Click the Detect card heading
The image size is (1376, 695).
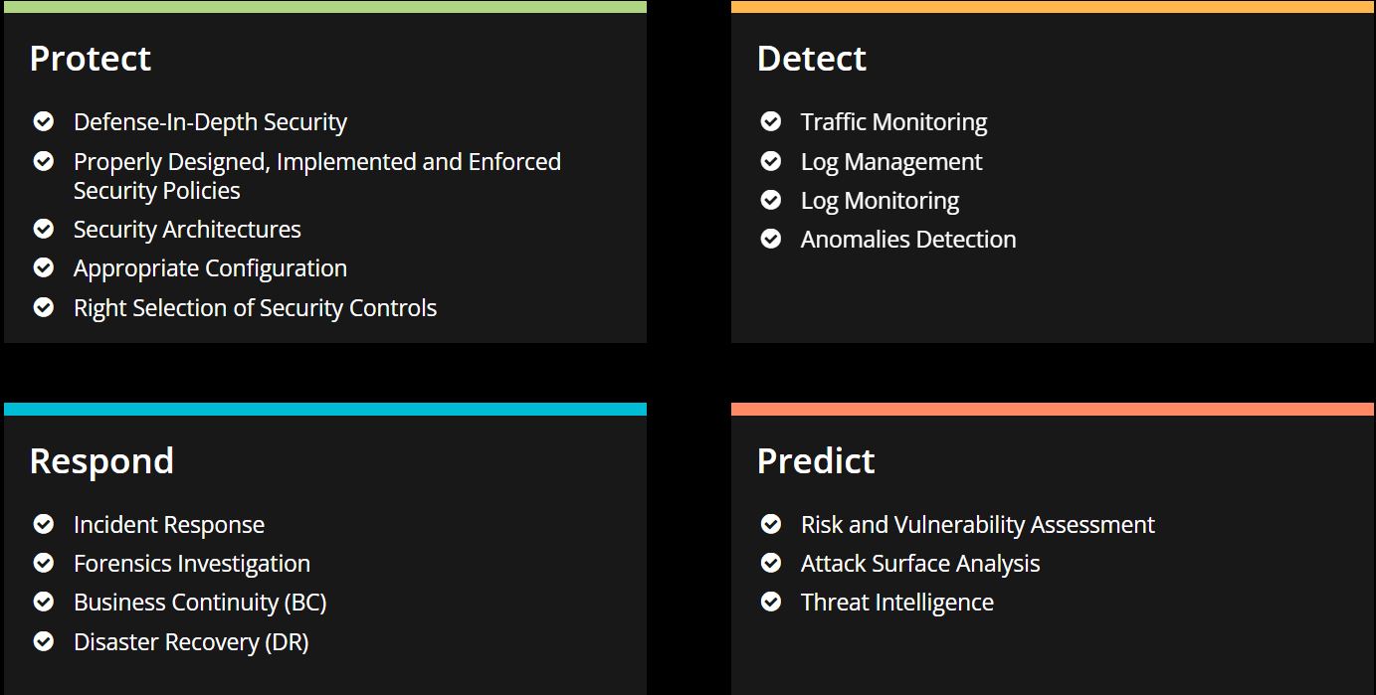(x=812, y=59)
